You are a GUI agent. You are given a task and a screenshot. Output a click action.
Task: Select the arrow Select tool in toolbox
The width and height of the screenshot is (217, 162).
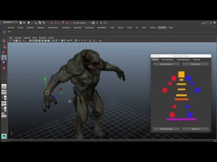point(4,41)
